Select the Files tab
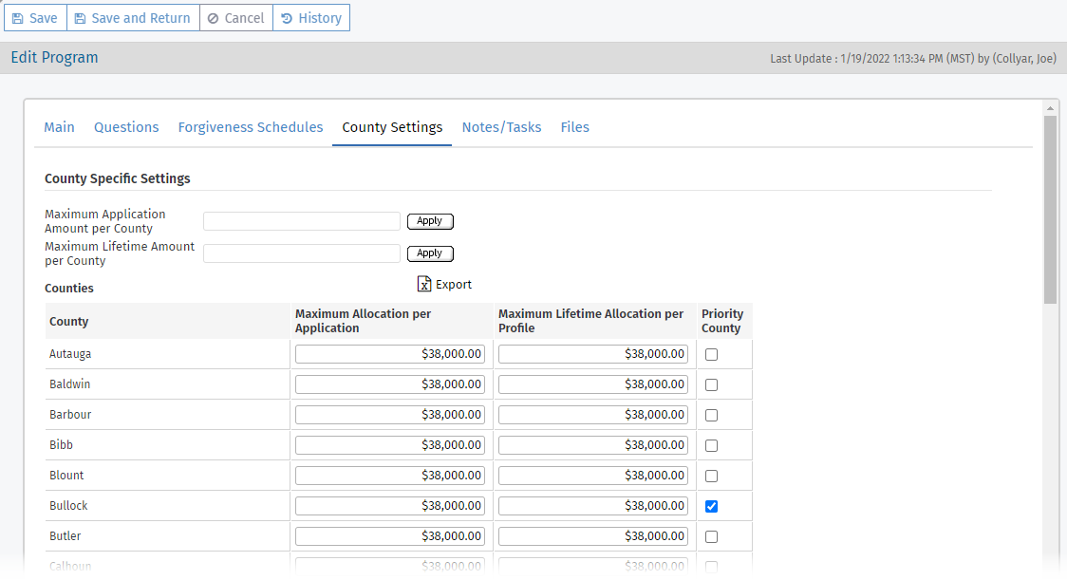This screenshot has height=580, width=1067. point(574,127)
